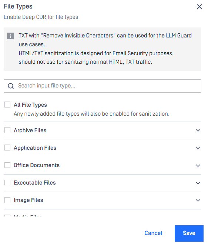Check the Archive Files checkbox
The width and height of the screenshot is (208, 245).
coord(7,130)
